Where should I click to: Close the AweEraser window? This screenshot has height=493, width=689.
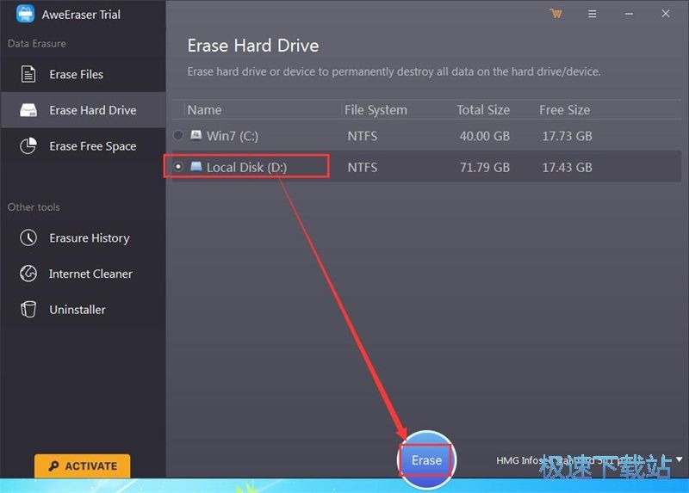pyautogui.click(x=665, y=14)
